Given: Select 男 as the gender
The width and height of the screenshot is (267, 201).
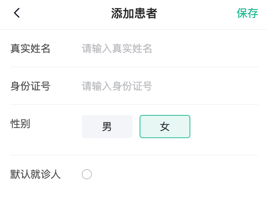Looking at the screenshot, I should pyautogui.click(x=107, y=127).
